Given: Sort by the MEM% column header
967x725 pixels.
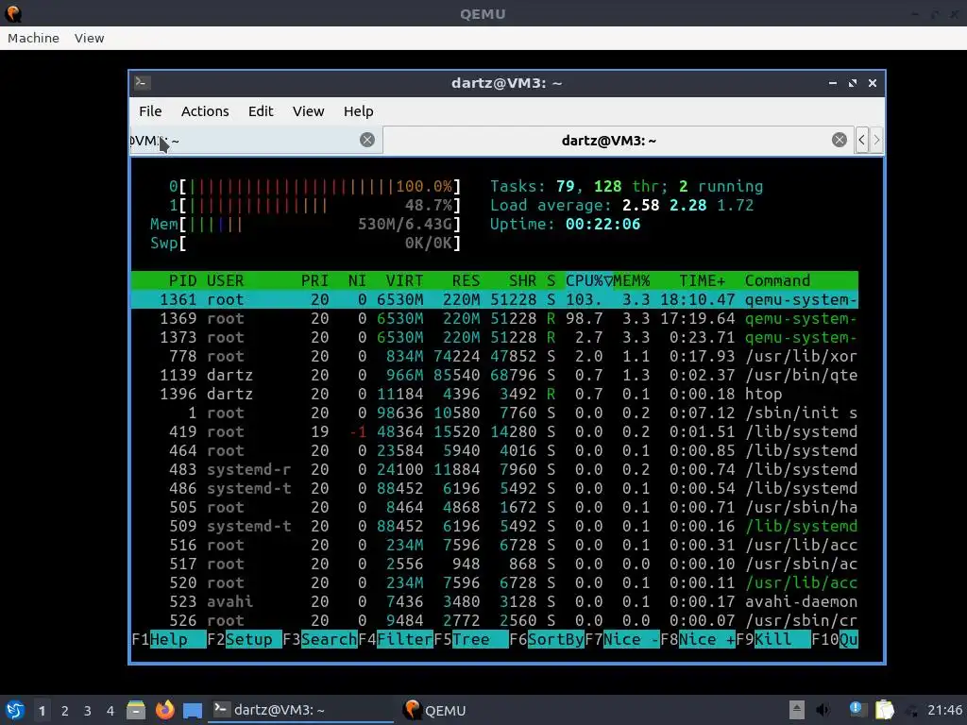Looking at the screenshot, I should [x=632, y=280].
